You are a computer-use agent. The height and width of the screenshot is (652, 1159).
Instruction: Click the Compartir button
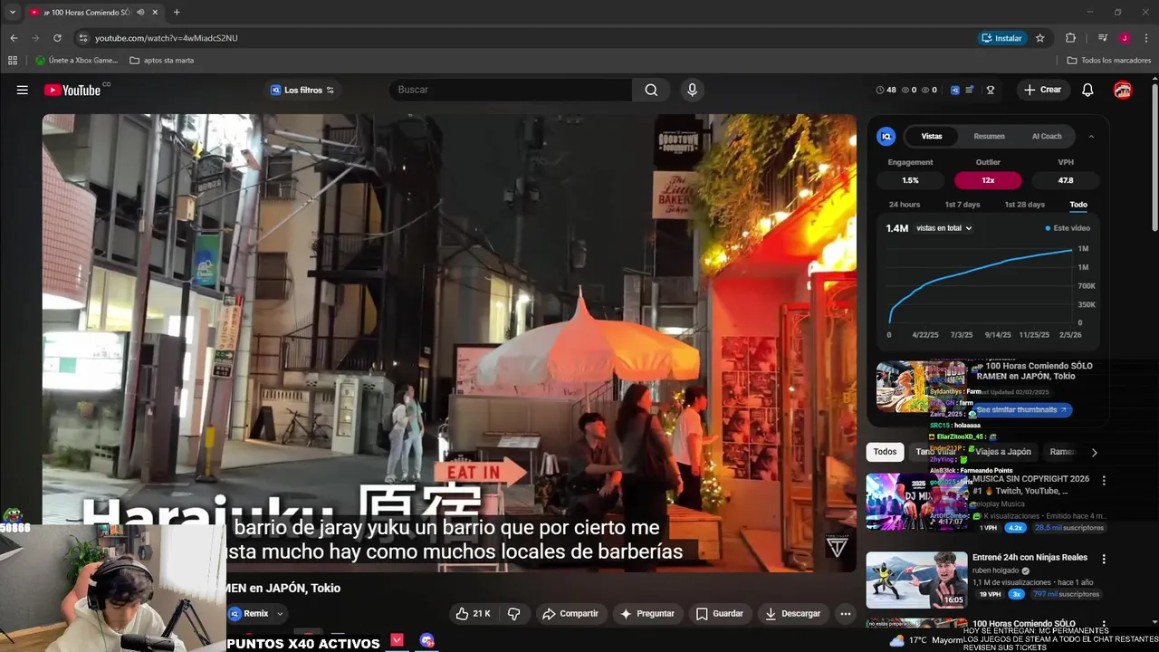(570, 613)
